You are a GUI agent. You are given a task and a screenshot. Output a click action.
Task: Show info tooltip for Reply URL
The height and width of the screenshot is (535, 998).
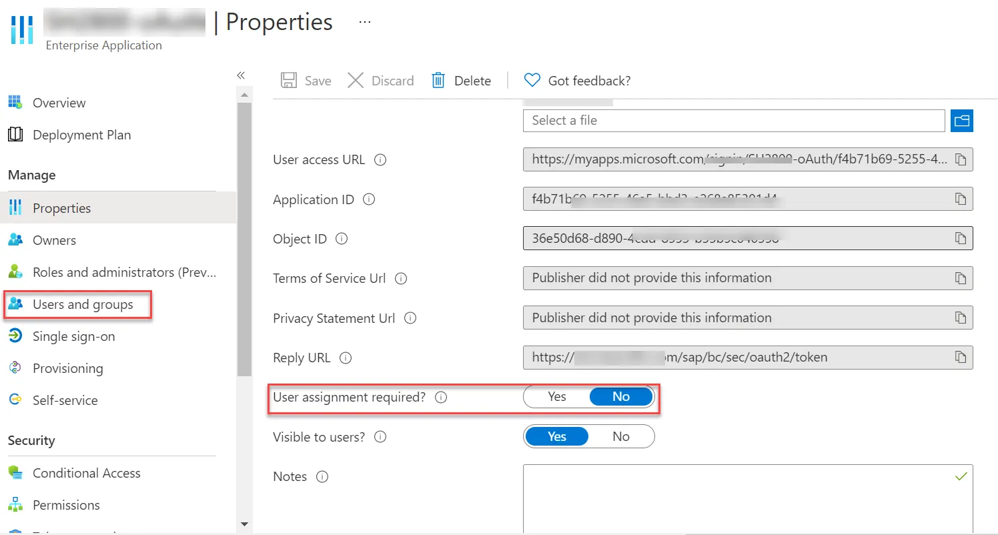tap(346, 358)
